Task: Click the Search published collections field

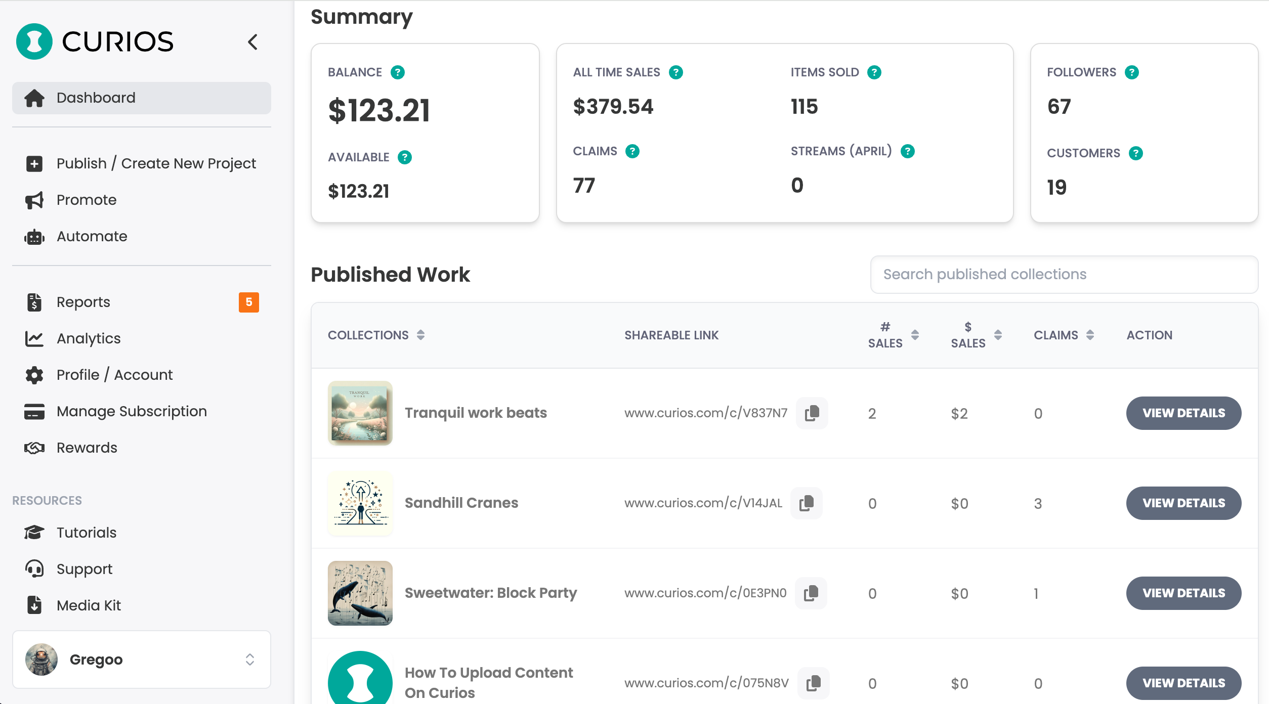Action: click(1064, 275)
